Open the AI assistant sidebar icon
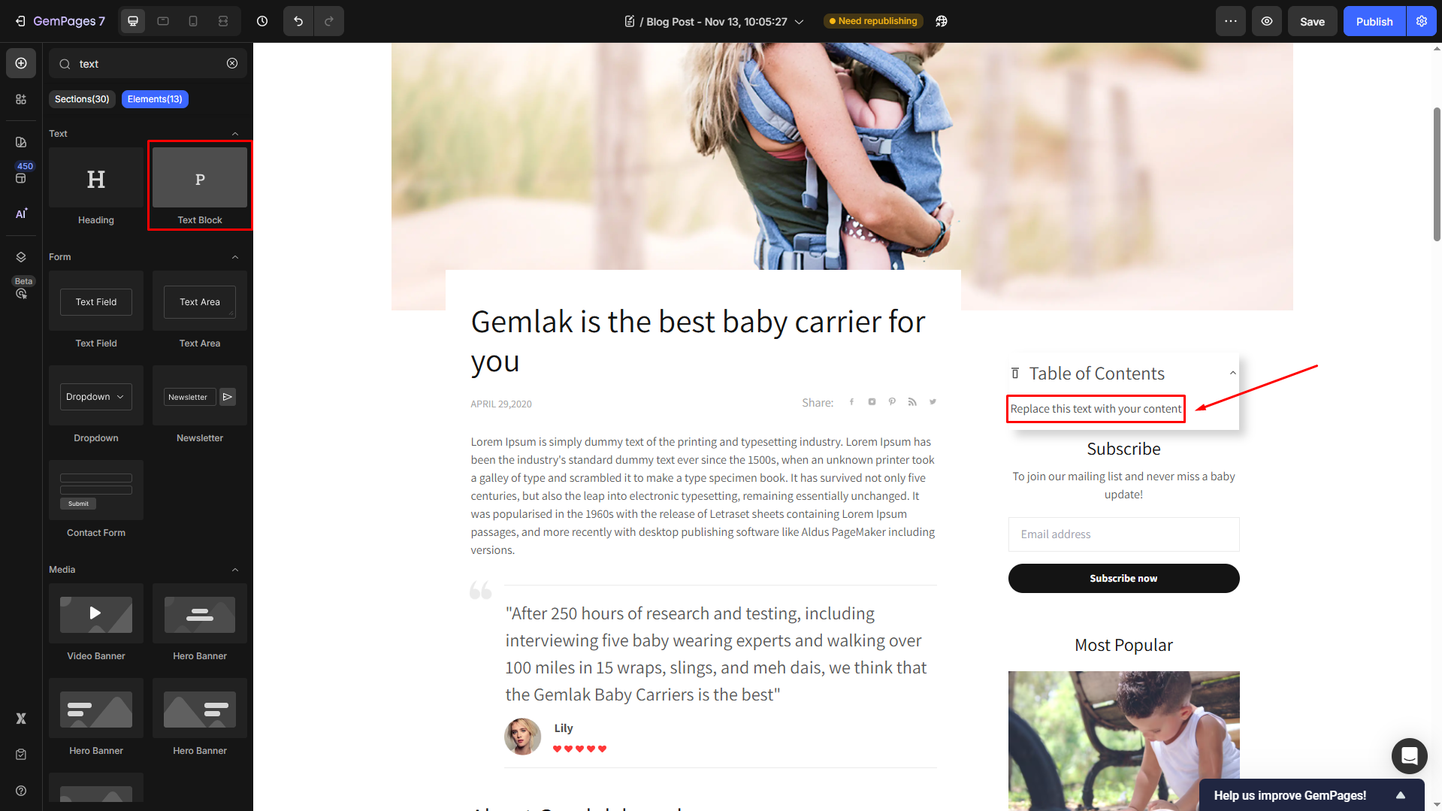 click(x=21, y=213)
